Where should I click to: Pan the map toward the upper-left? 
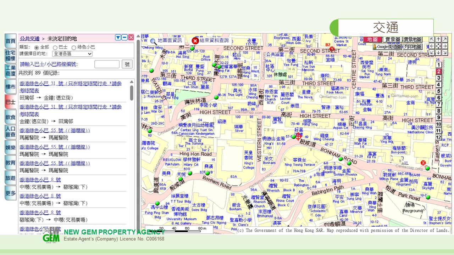coord(432,39)
